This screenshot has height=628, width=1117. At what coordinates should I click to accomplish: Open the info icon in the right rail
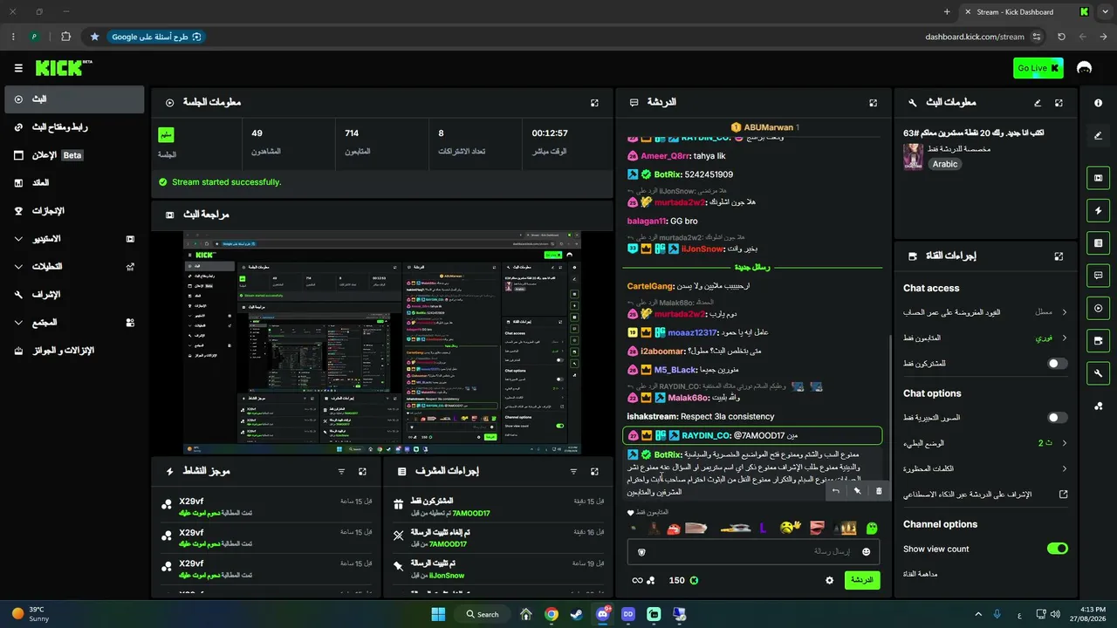(x=1098, y=103)
